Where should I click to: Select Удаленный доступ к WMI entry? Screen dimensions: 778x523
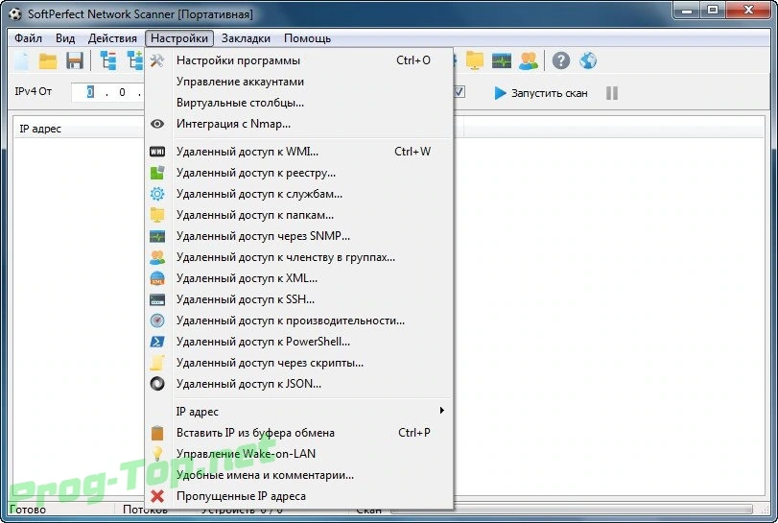[299, 152]
